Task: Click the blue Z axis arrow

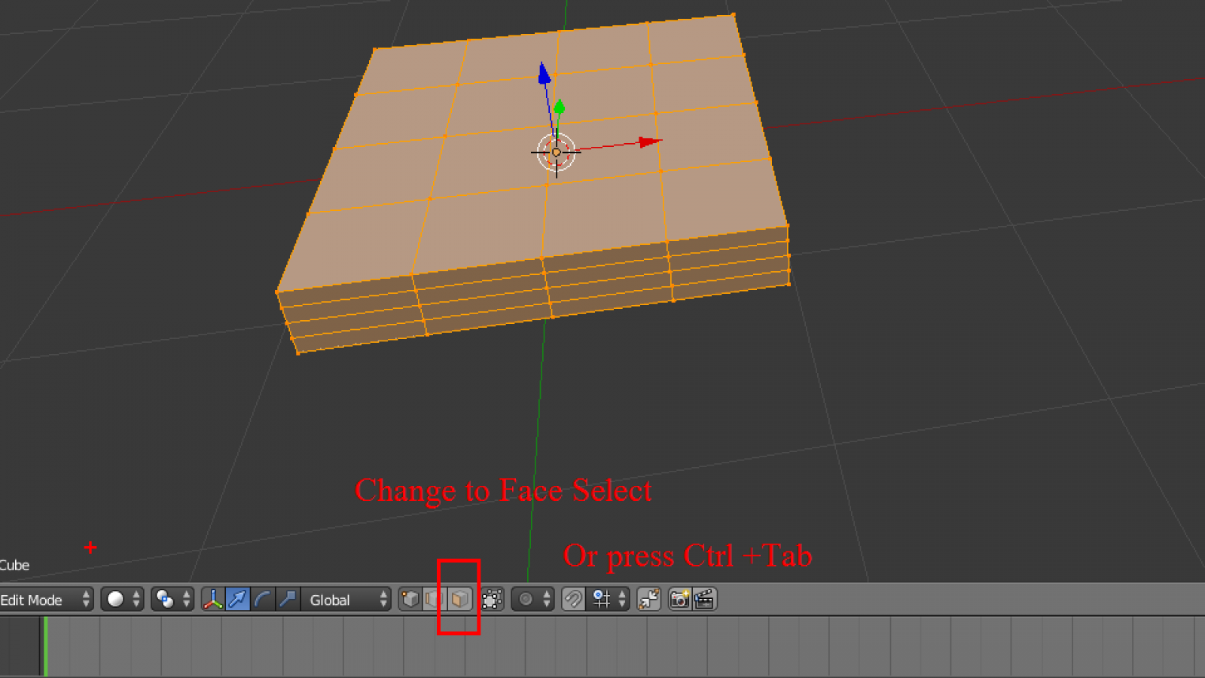Action: point(544,73)
